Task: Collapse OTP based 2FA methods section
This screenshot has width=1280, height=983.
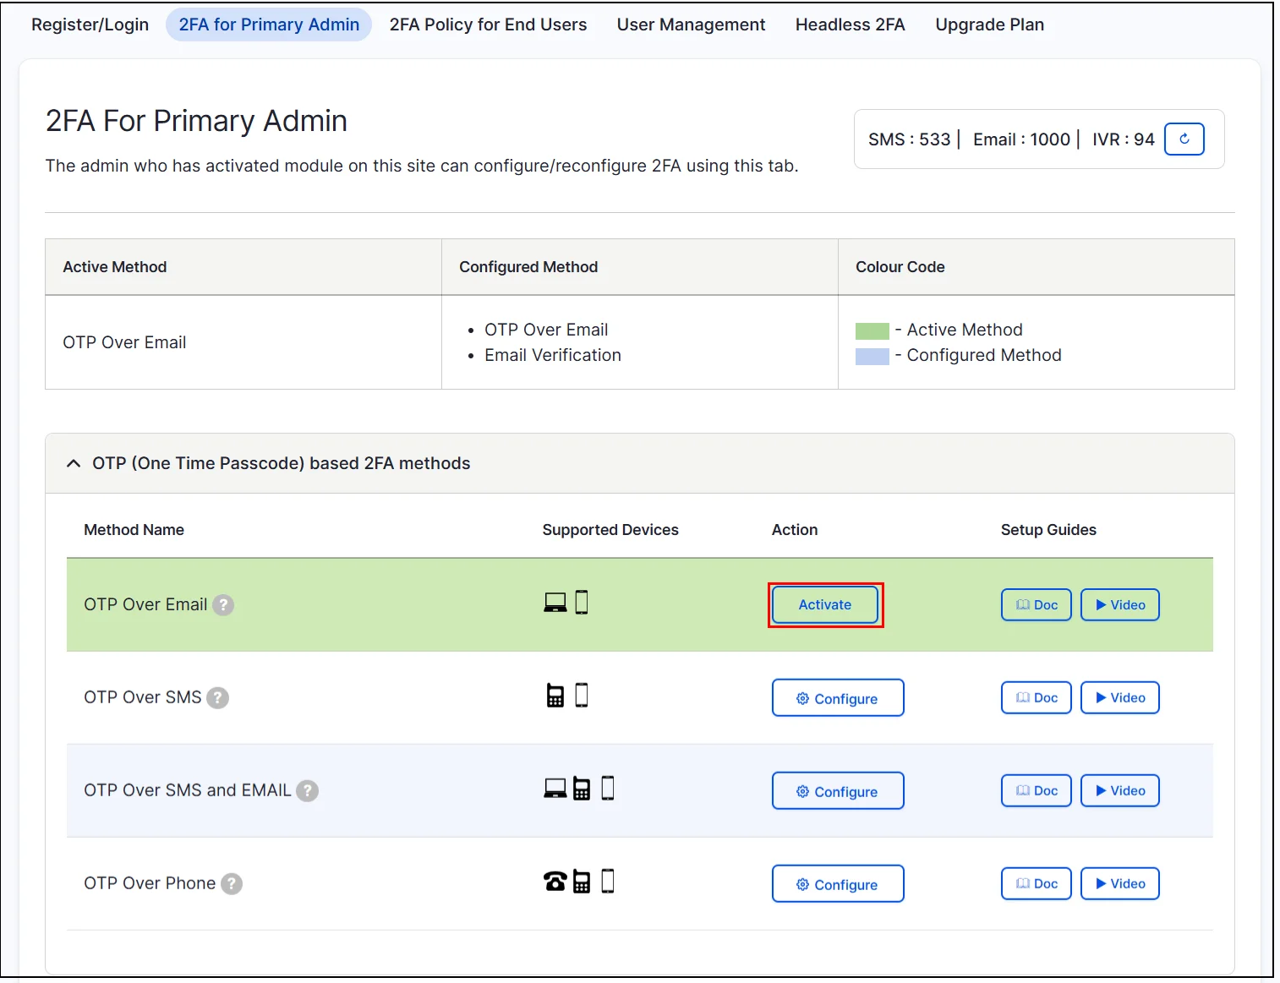Action: [x=74, y=463]
